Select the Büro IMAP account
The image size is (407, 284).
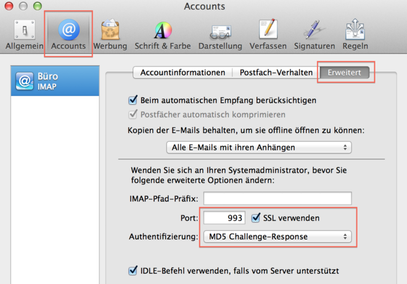55,81
